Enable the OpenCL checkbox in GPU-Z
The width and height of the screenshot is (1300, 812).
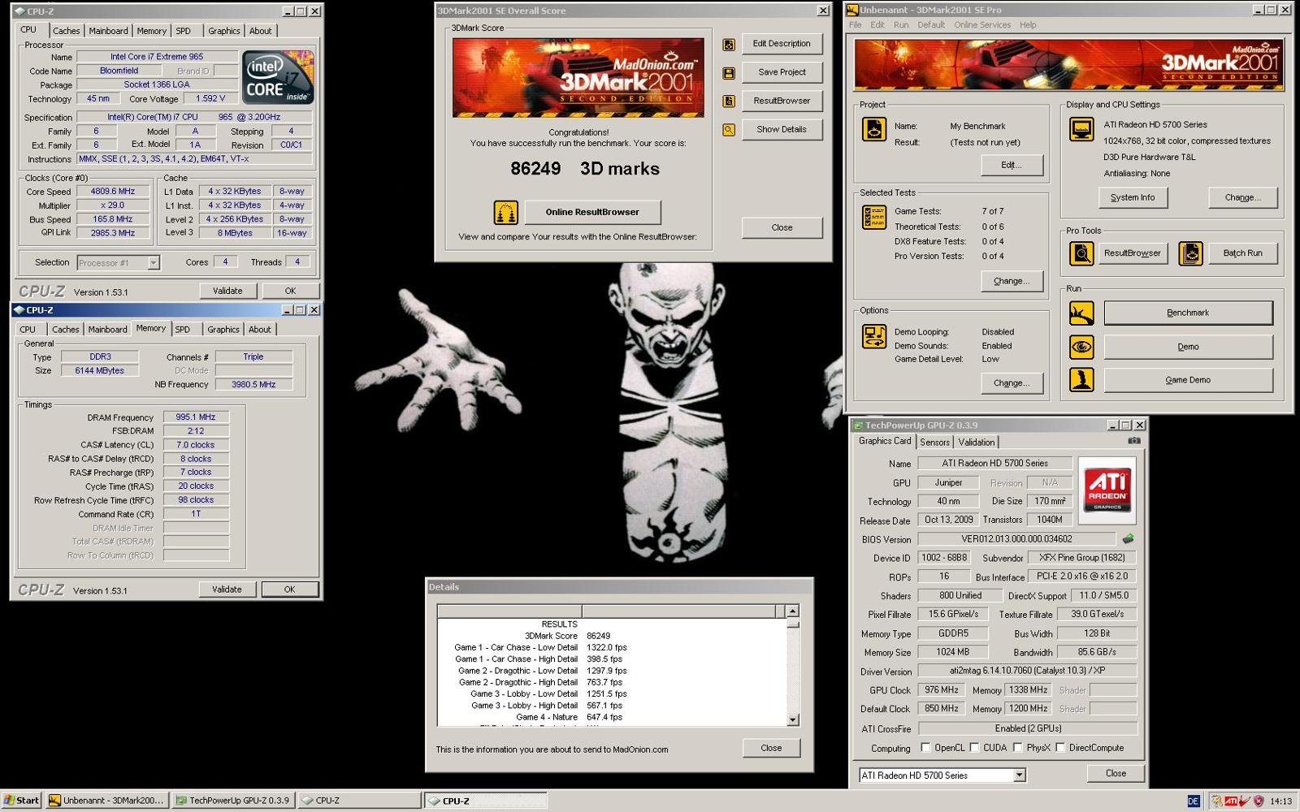click(925, 748)
